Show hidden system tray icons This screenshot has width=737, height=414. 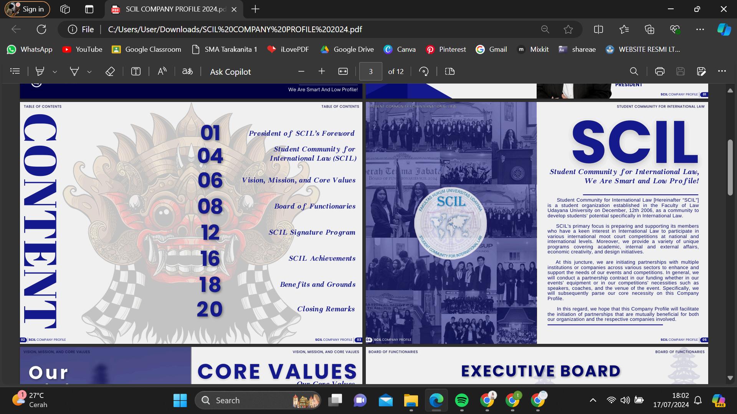click(593, 400)
